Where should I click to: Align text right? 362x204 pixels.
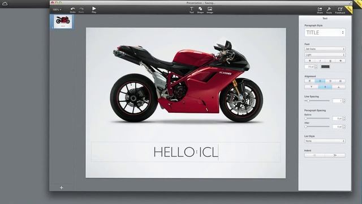(330, 81)
